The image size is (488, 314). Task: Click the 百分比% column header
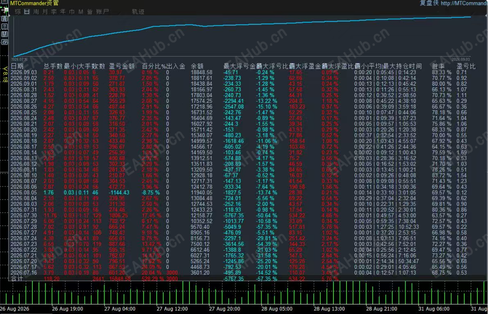pos(154,66)
